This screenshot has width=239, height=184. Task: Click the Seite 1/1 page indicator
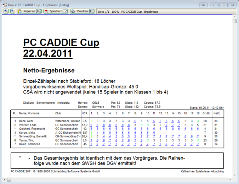click(x=103, y=12)
